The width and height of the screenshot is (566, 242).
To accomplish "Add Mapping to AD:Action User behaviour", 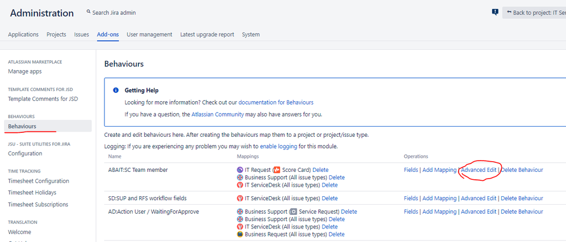I will point(440,211).
